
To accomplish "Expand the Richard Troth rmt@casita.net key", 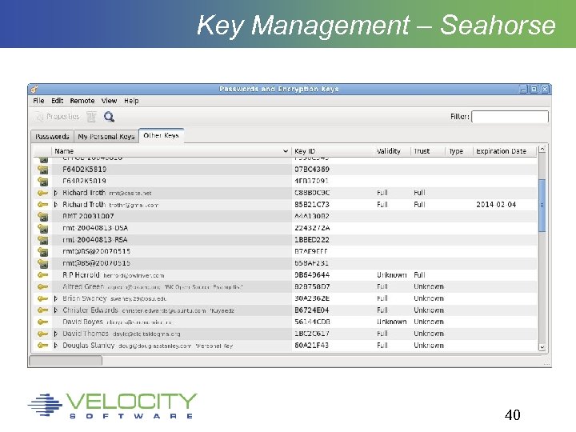I will (56, 193).
